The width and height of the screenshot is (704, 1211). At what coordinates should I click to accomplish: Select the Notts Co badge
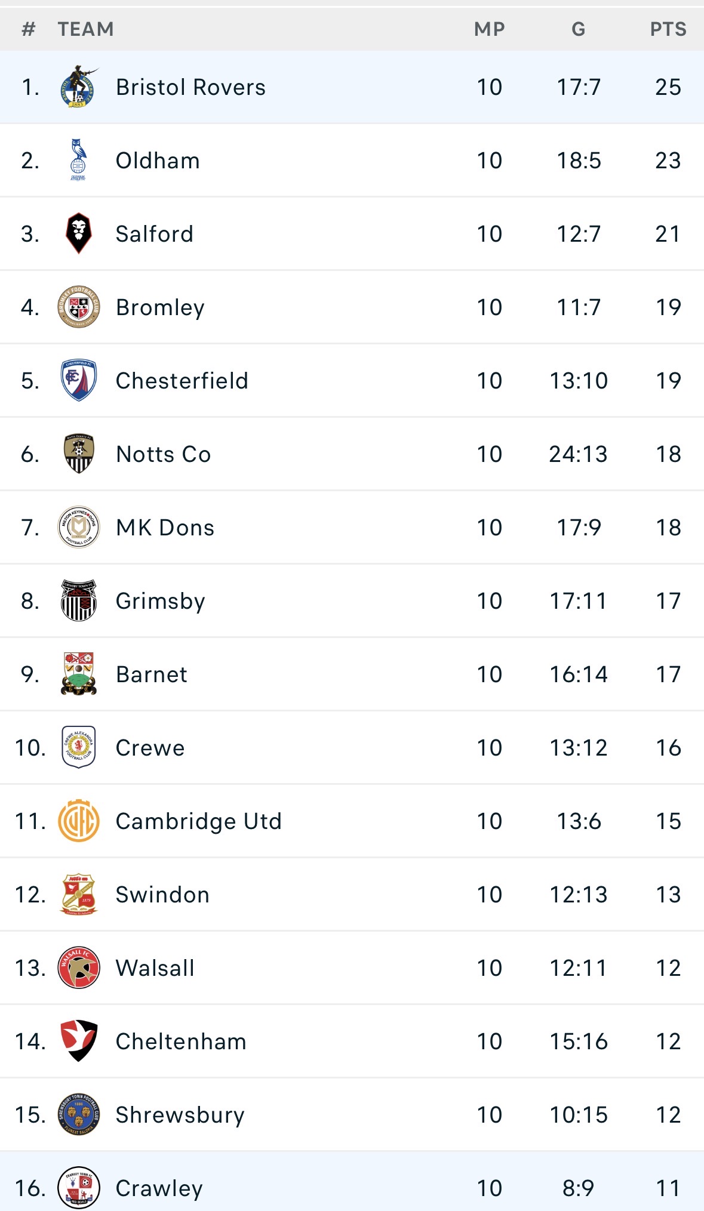[79, 454]
